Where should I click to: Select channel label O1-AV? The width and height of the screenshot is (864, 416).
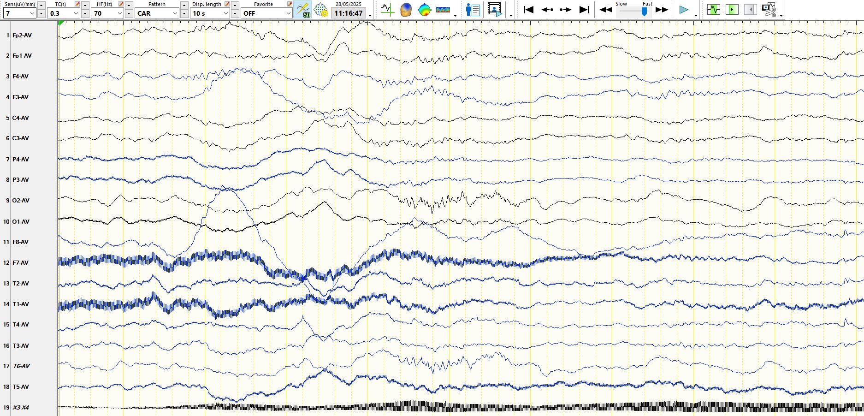[21, 222]
